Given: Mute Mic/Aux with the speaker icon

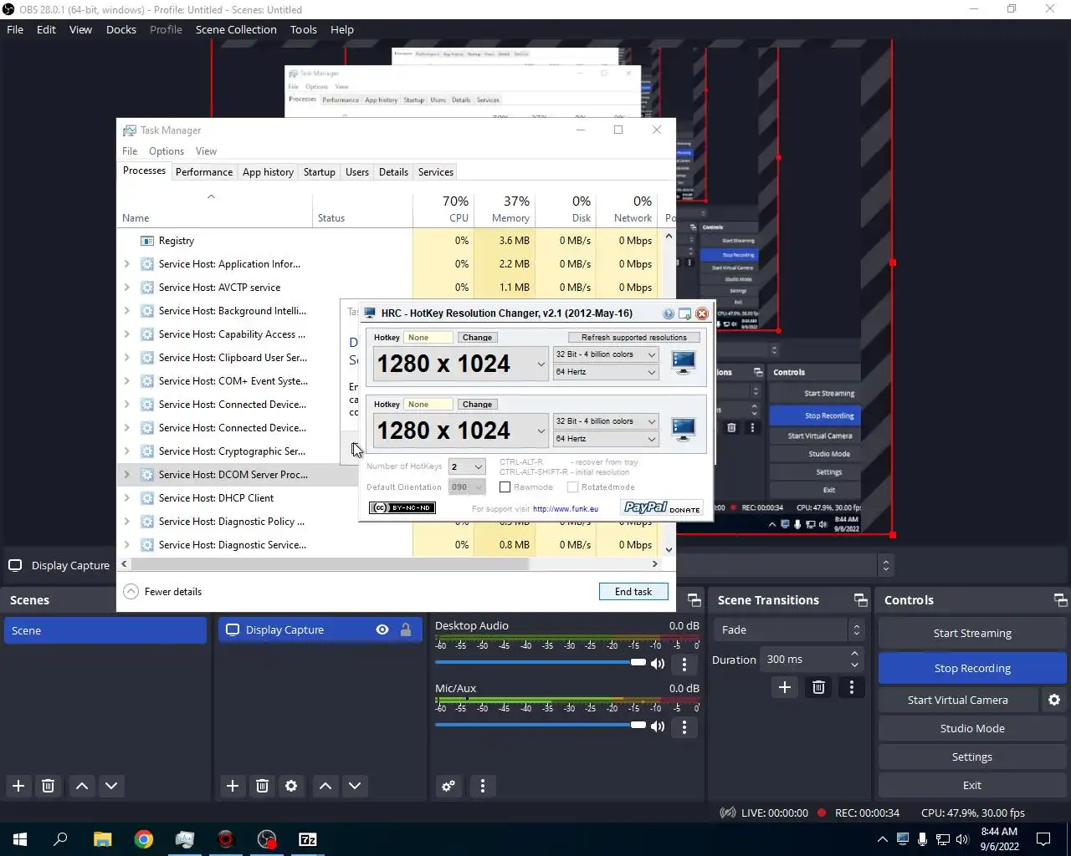Looking at the screenshot, I should (x=658, y=726).
